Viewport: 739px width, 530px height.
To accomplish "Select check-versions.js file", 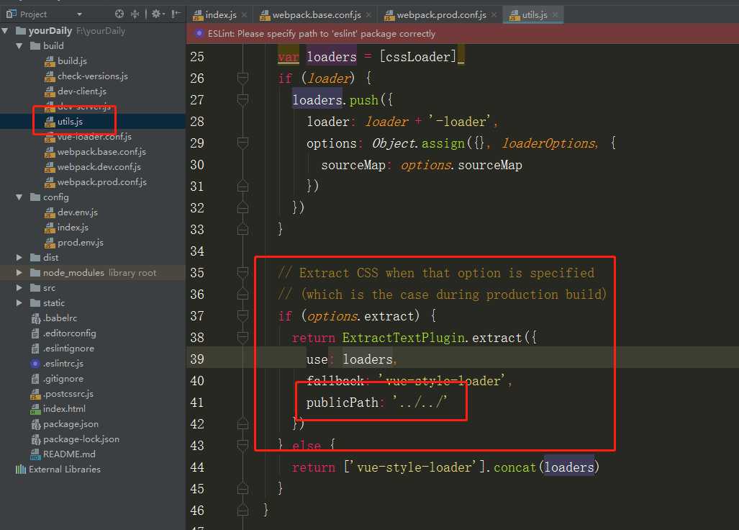I will (x=92, y=76).
